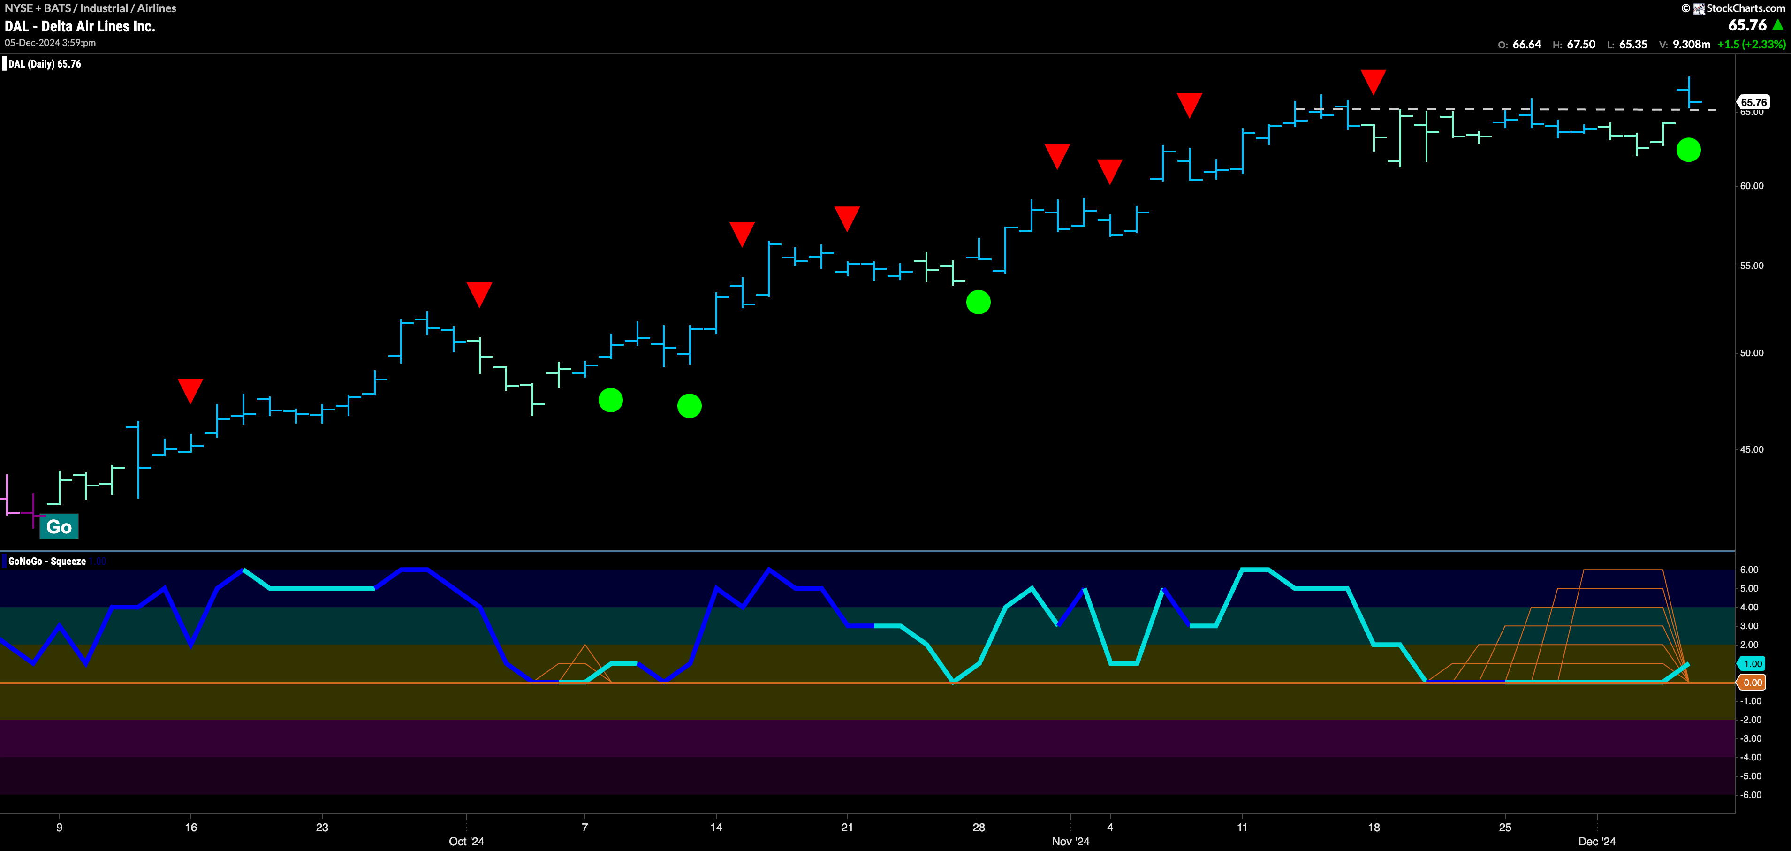Click the -6.00 oscillator scale label
The image size is (1791, 851).
pyautogui.click(x=1751, y=795)
